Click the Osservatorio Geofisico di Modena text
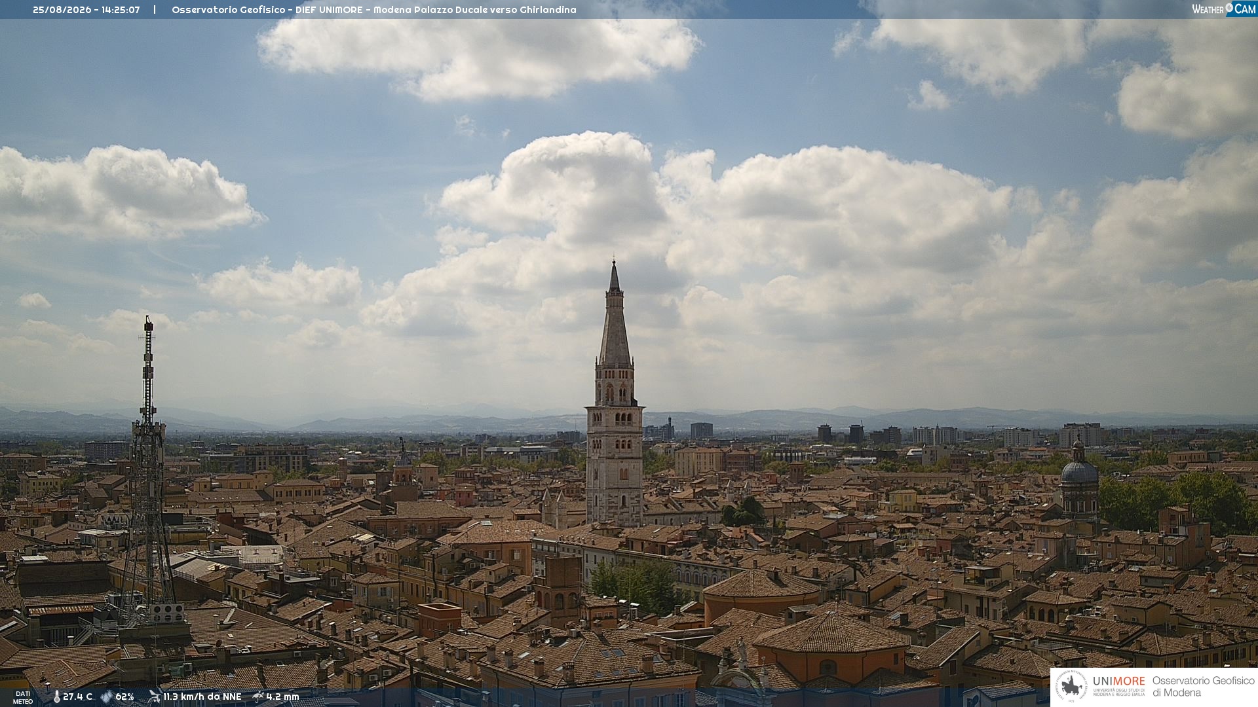Screen dimensions: 1258x707 [x=1203, y=687]
